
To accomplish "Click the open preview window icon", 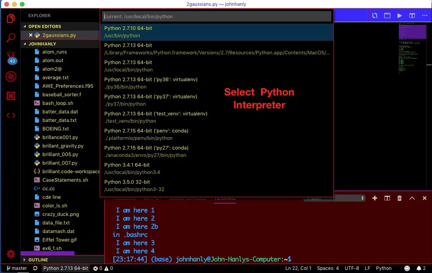I will click(x=387, y=16).
